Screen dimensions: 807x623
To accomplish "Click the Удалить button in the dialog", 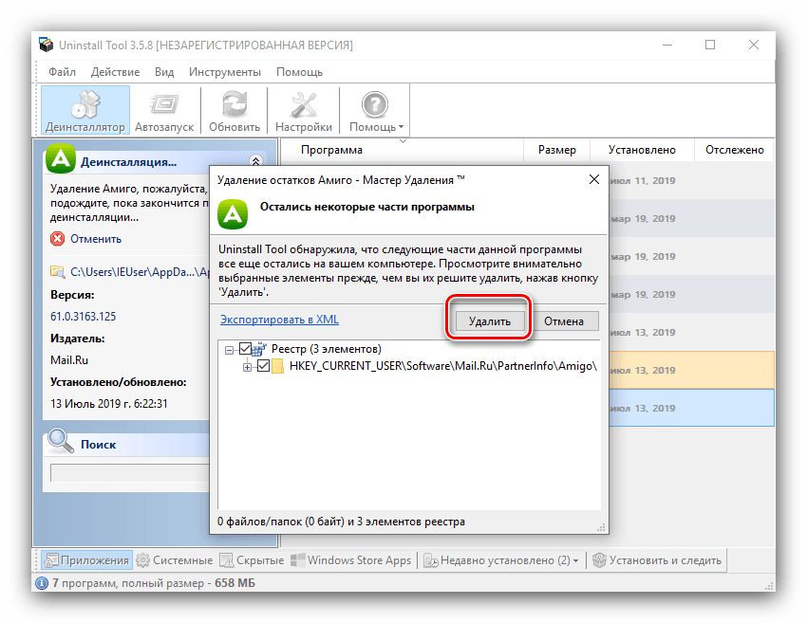I will click(x=490, y=321).
